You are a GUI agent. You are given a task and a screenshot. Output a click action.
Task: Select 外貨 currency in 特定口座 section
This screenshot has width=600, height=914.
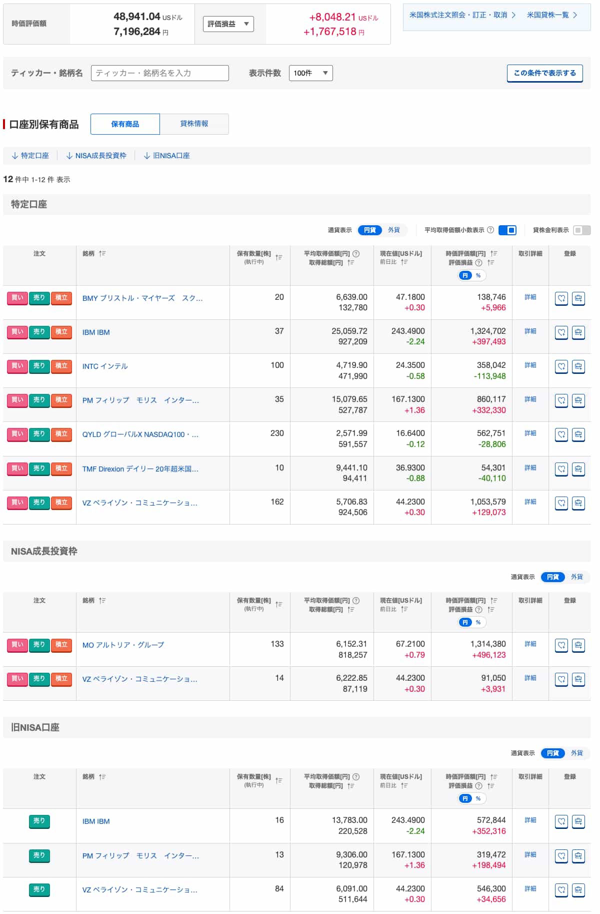[394, 230]
